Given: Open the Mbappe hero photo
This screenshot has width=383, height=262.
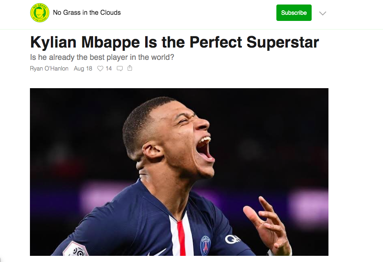Looking at the screenshot, I should (179, 172).
